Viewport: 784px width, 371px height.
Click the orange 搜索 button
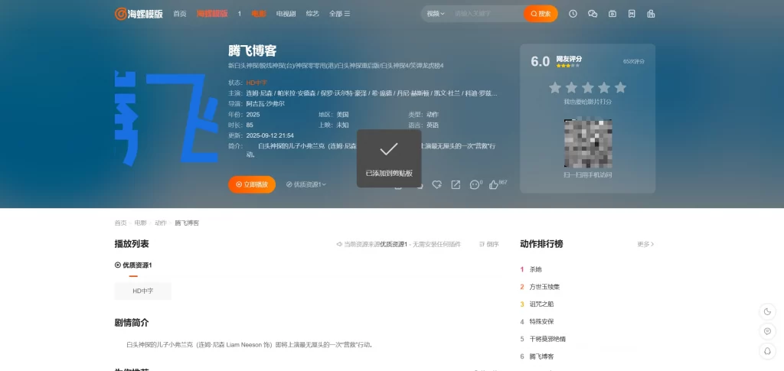(541, 14)
